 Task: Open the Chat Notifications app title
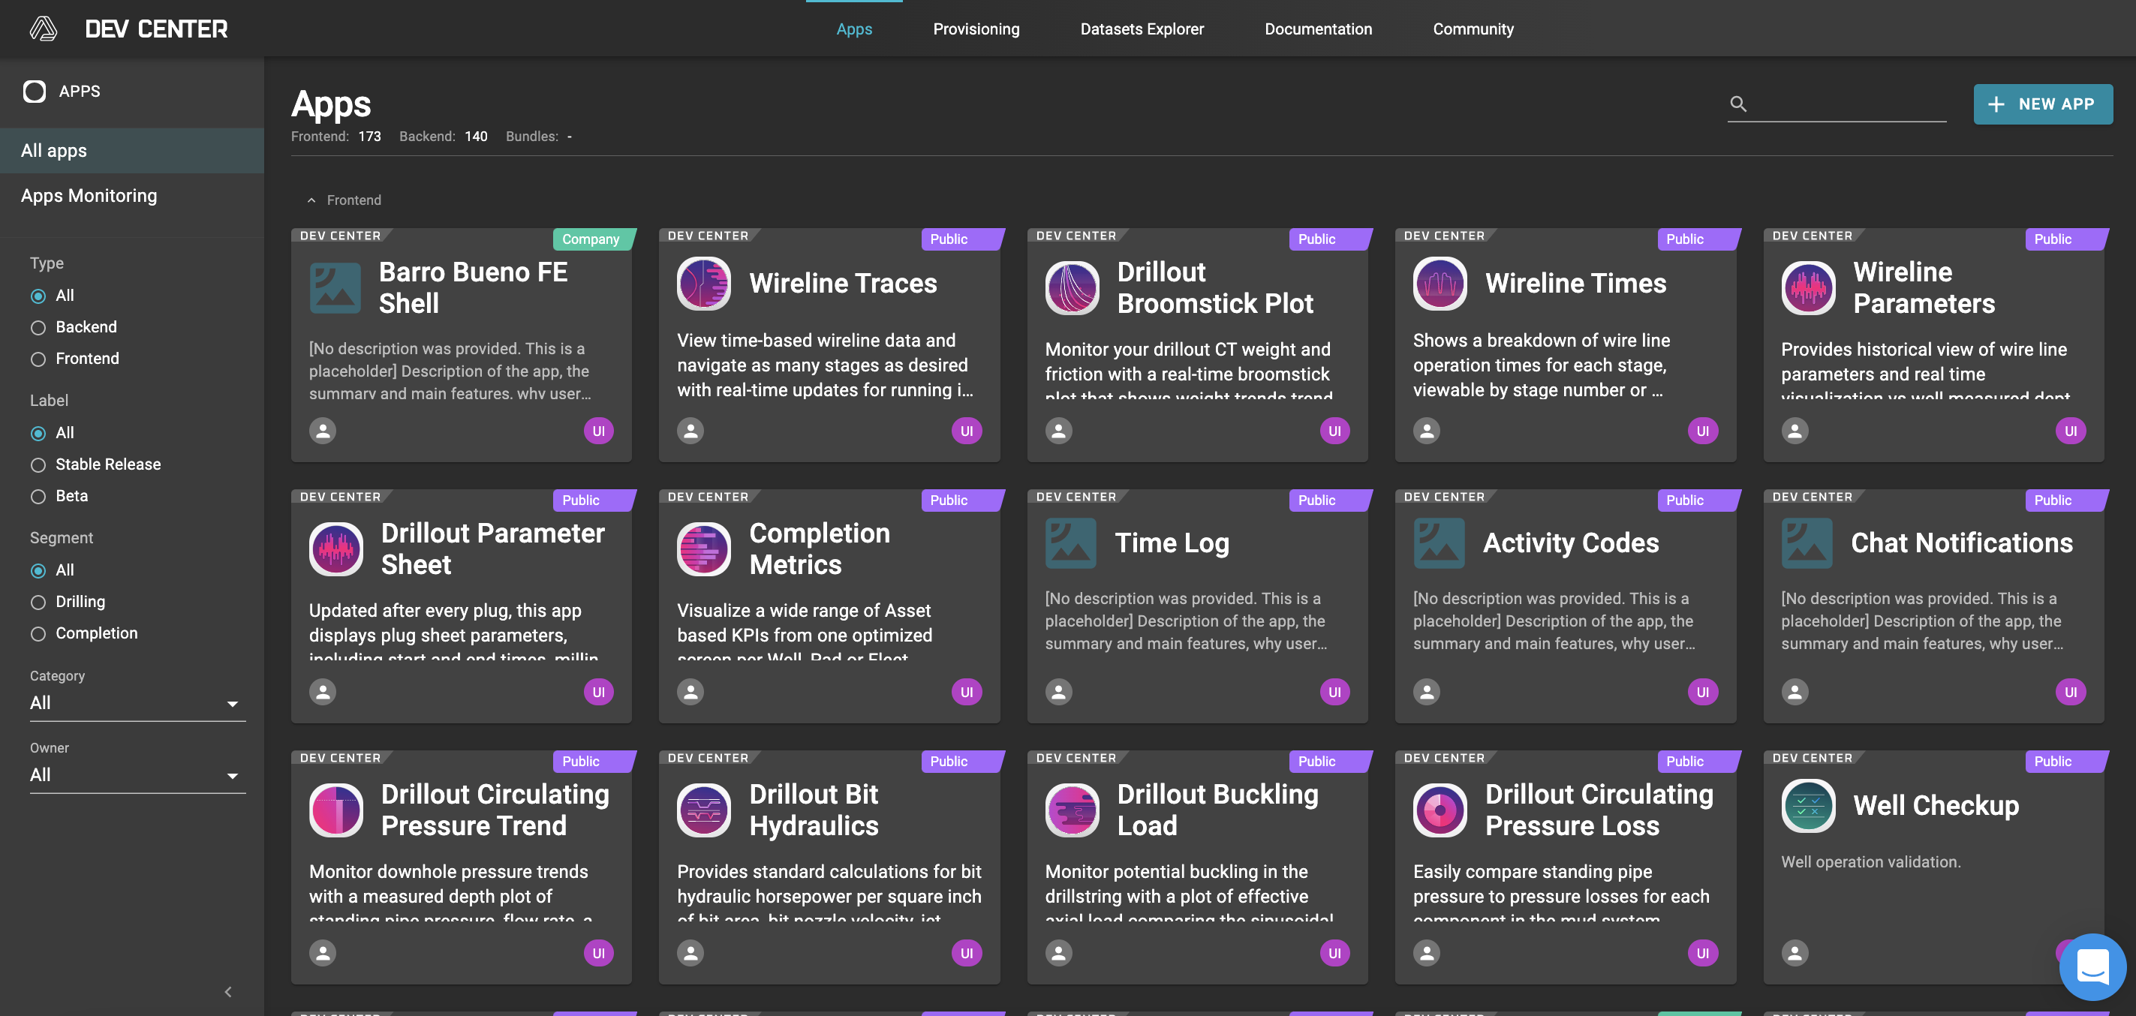[1961, 543]
